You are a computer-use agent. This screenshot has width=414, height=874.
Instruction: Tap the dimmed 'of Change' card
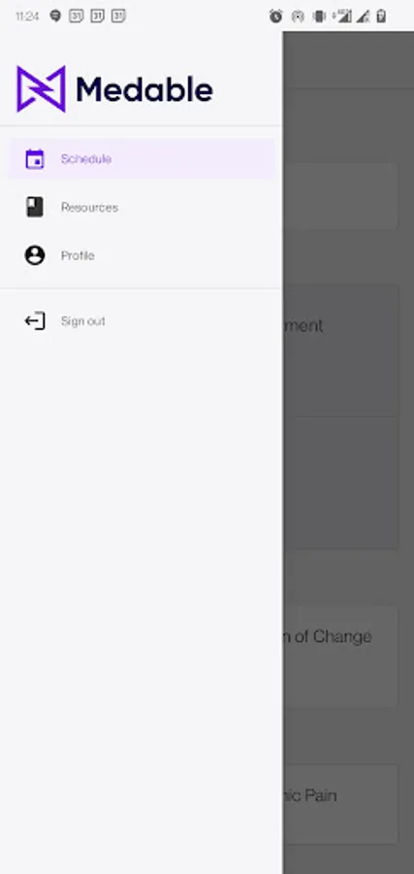tap(341, 656)
